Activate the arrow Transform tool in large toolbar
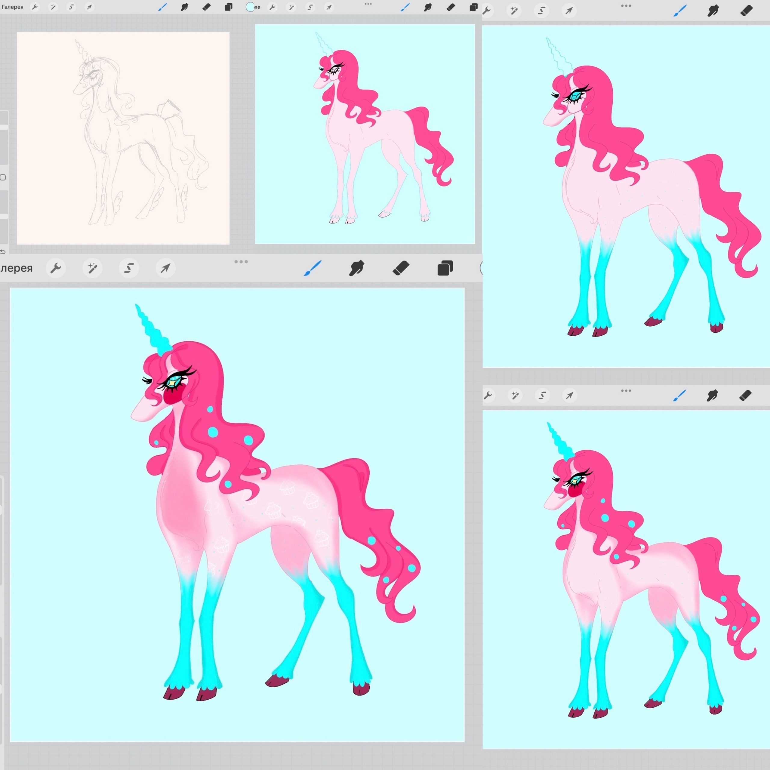 [165, 268]
